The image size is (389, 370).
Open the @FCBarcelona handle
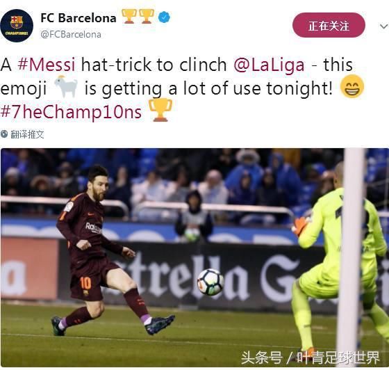71,35
